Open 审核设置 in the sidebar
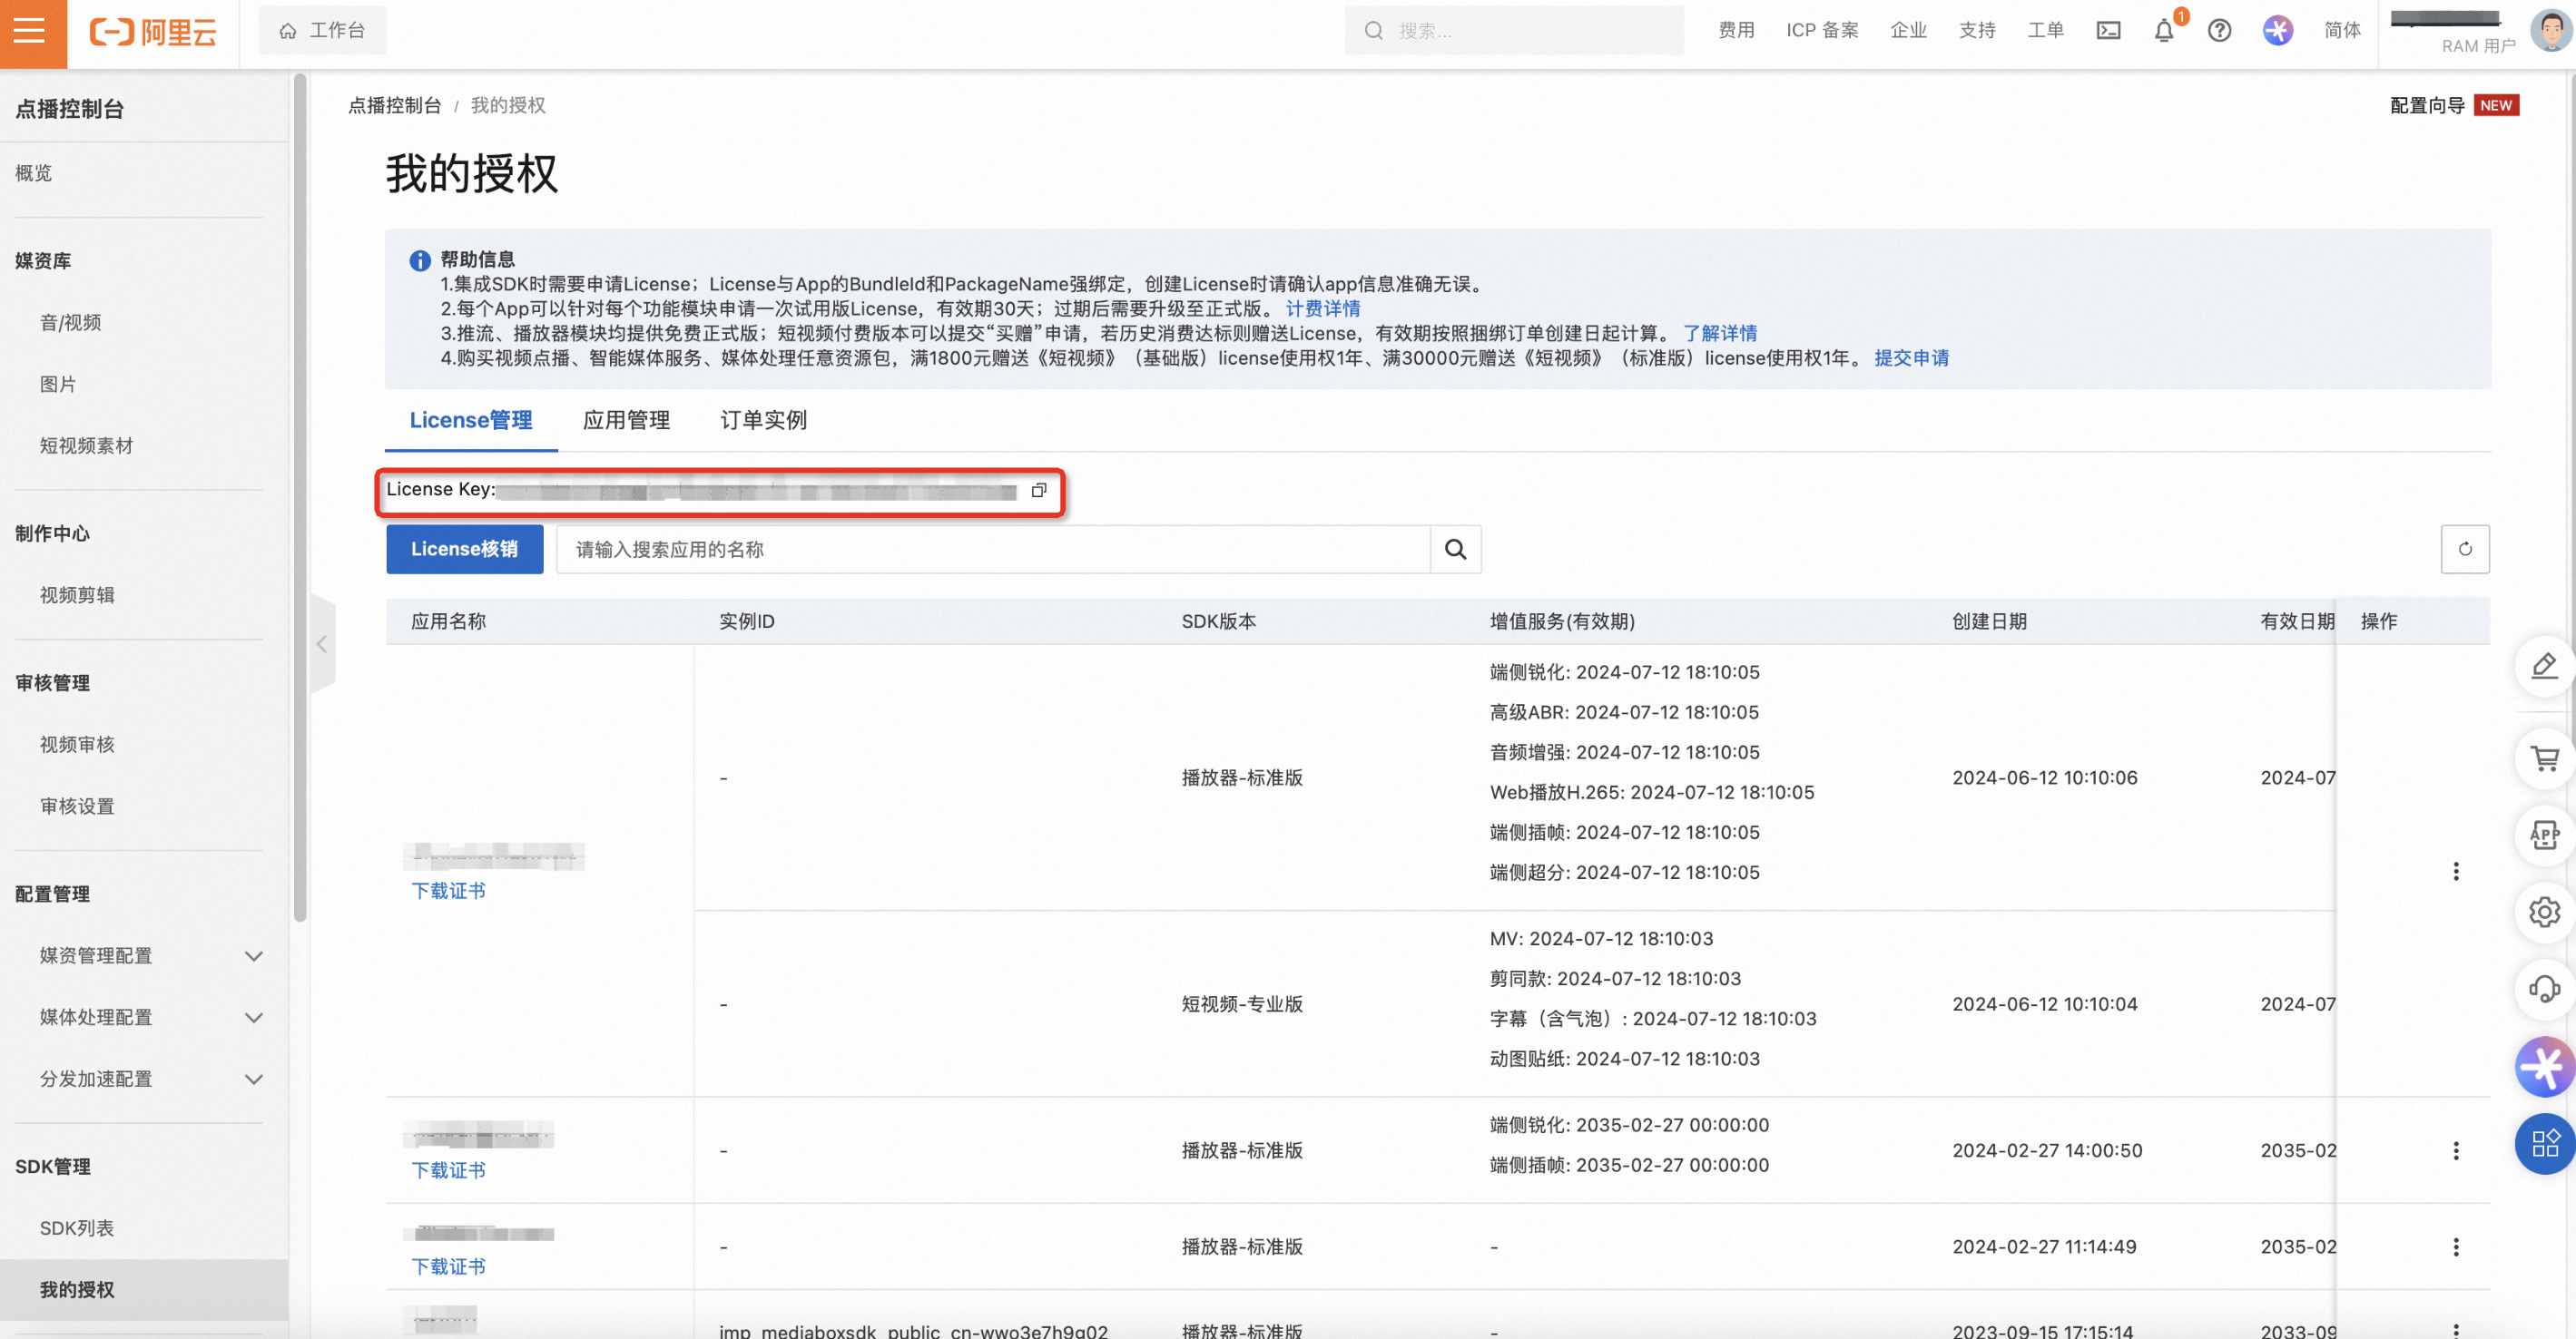The image size is (2576, 1339). coord(77,806)
